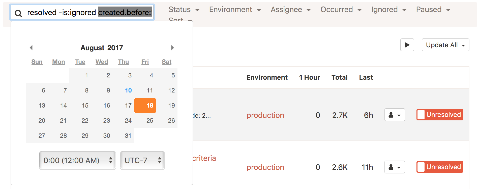Open the Occurred filter menu
This screenshot has height=189, width=479.
point(341,10)
